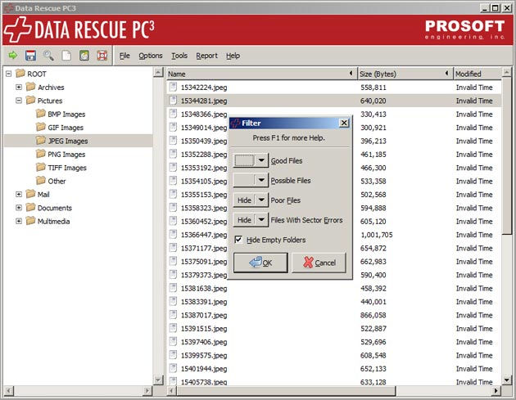Toggle Hide Empty Folders checkbox
This screenshot has width=516, height=400.
[238, 240]
